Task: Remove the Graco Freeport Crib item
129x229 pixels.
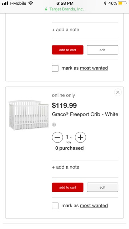Action: (x=118, y=92)
